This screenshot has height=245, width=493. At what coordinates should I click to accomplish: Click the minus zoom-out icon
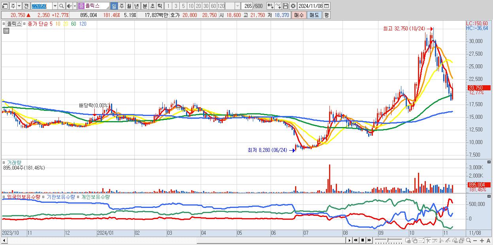475,240
